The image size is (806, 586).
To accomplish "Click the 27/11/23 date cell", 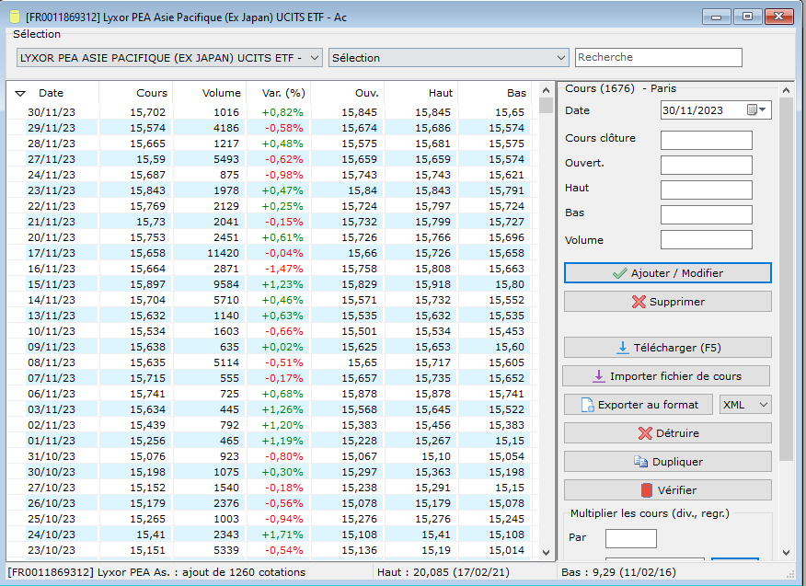I will pos(52,159).
